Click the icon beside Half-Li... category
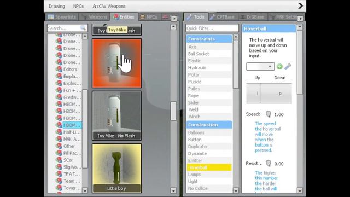 (x=59, y=132)
